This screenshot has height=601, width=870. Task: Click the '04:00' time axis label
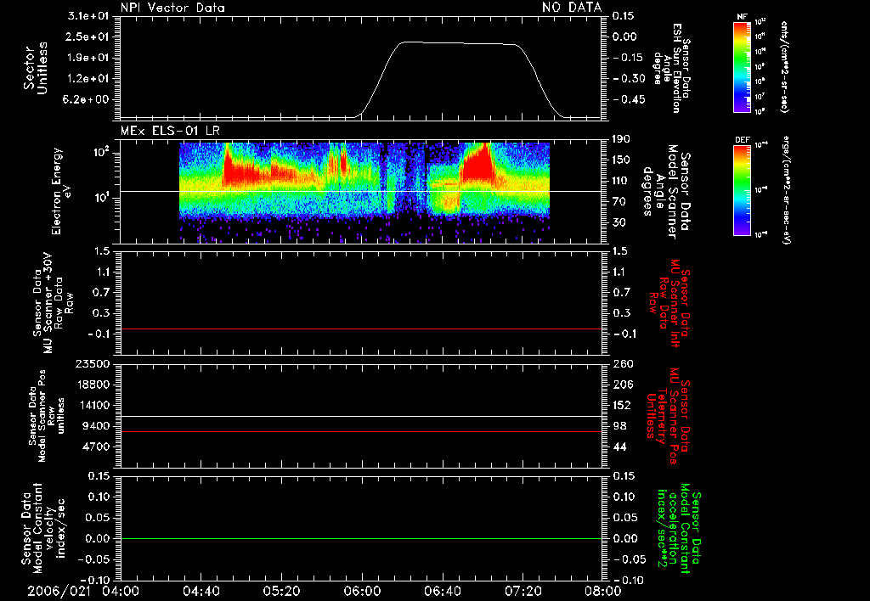tap(121, 591)
